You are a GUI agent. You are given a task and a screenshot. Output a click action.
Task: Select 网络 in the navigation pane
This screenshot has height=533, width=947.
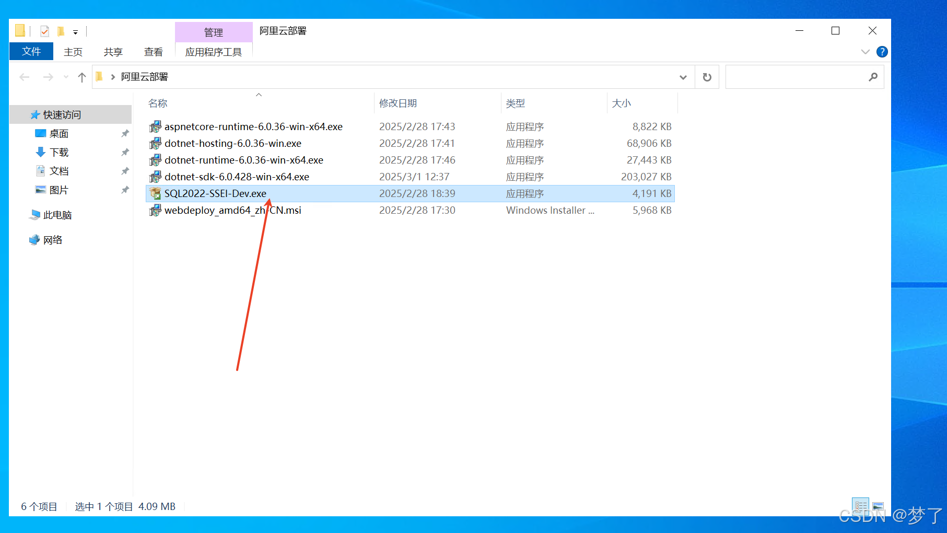[52, 240]
